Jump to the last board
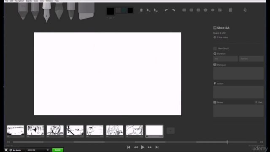Screen dimensions: 270x152 pos(157,147)
